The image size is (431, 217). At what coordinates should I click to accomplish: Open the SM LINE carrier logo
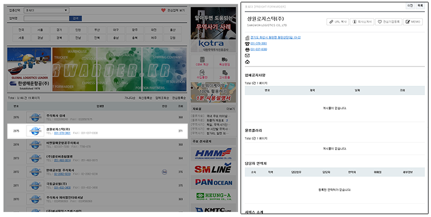pyautogui.click(x=213, y=168)
